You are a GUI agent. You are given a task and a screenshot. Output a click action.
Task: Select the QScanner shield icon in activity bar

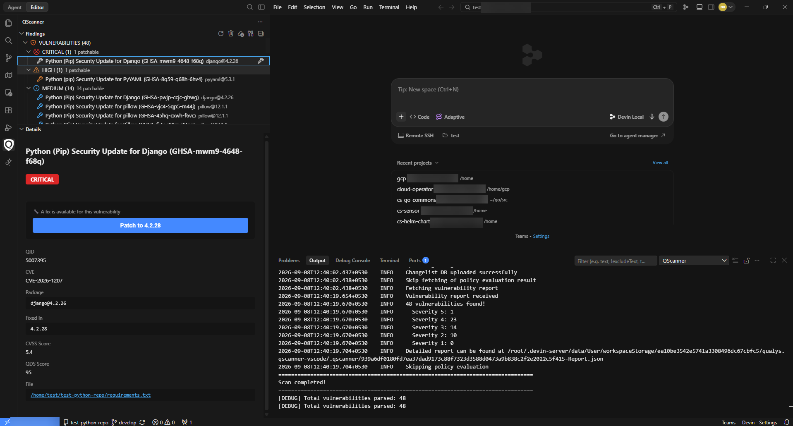[x=8, y=145]
